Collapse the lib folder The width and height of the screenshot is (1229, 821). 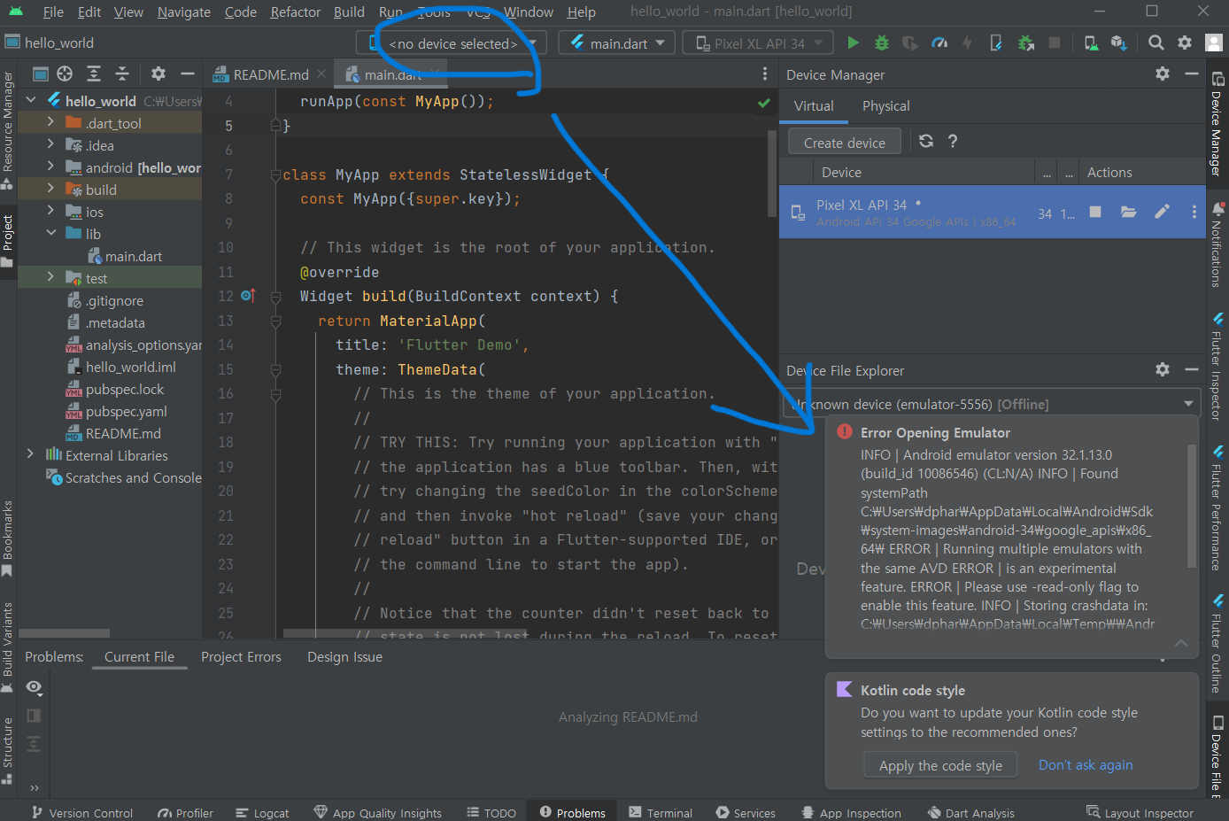(50, 234)
